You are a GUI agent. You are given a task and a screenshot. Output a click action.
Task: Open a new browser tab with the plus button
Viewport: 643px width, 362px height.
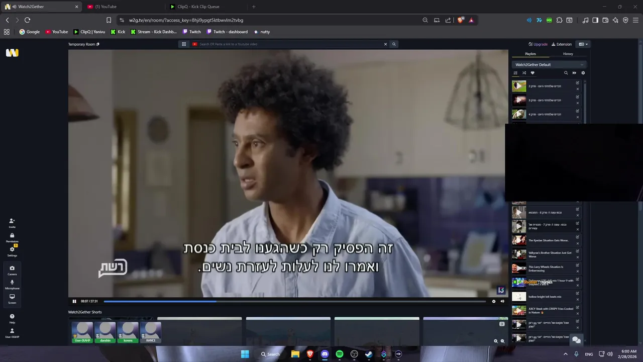coord(254,7)
